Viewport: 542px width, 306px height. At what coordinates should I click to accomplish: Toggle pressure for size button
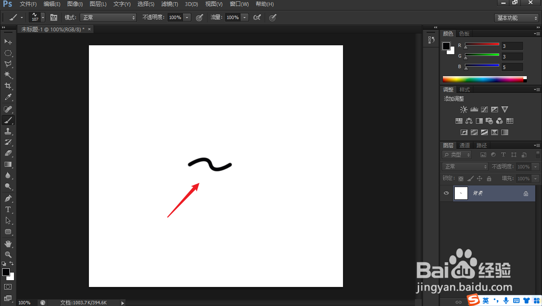[273, 17]
